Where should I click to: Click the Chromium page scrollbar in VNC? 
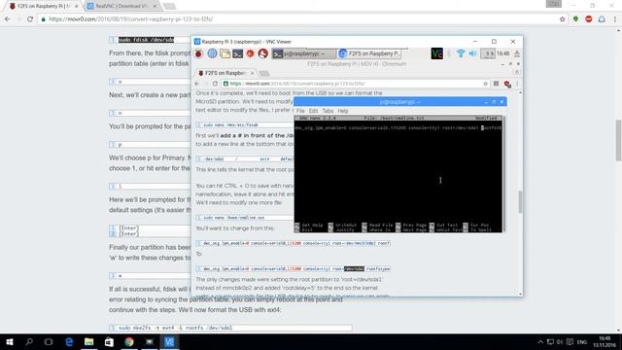pyautogui.click(x=520, y=201)
